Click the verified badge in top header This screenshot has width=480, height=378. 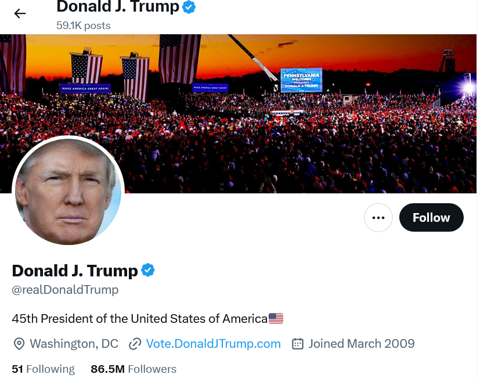[x=189, y=7]
